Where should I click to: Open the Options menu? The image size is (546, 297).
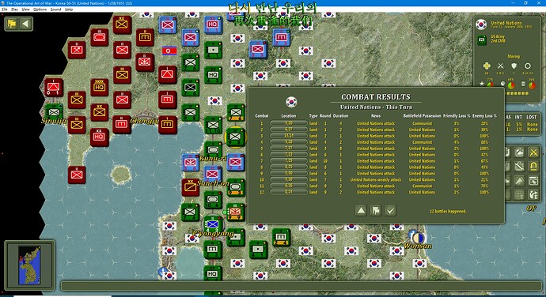(x=40, y=9)
